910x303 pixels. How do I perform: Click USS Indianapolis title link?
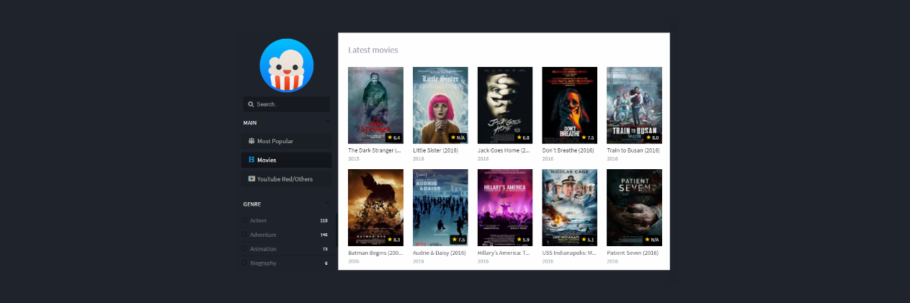coord(568,253)
